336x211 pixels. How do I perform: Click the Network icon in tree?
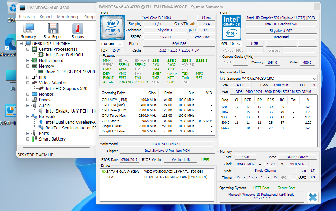[34, 116]
